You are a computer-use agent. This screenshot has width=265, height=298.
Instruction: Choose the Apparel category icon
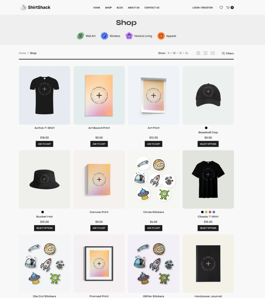161,36
